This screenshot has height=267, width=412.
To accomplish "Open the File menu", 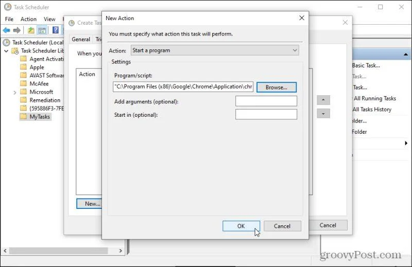I will (9, 19).
